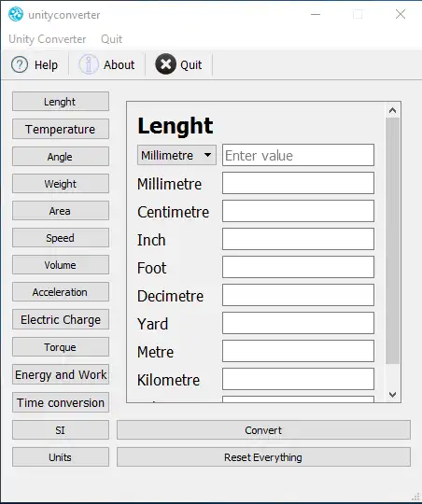
Task: Open Energy and Work conversions
Action: [61, 374]
